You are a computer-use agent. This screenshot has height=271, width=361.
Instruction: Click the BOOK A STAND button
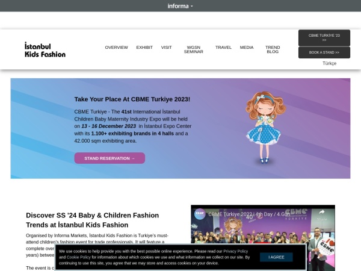coord(324,52)
